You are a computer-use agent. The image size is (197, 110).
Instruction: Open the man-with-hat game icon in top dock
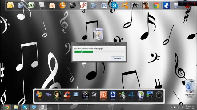tap(146, 5)
